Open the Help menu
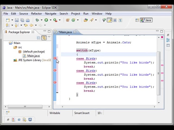This screenshot has width=174, height=130. click(x=108, y=14)
